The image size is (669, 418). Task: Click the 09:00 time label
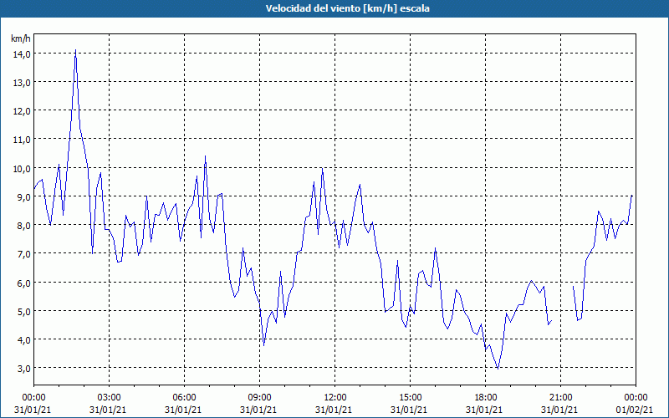260,398
